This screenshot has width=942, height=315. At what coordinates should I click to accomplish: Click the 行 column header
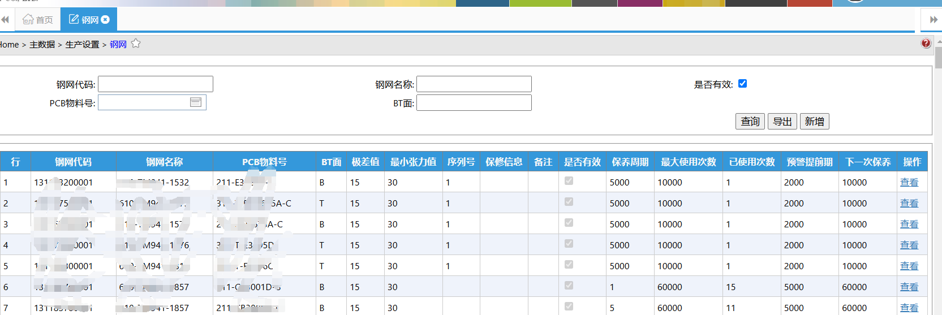(x=15, y=162)
